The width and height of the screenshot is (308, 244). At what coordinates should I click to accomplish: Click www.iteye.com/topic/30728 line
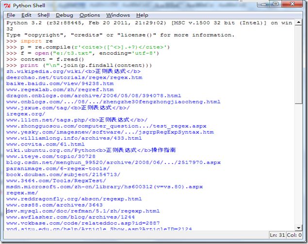(x=51, y=157)
